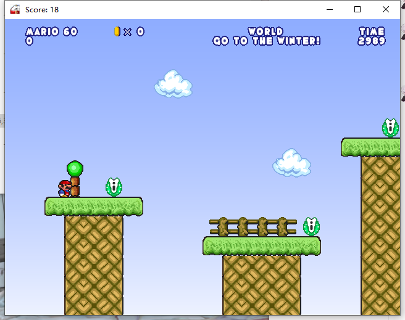The height and width of the screenshot is (320, 405).
Task: Click the 'MARIO 60' lives text
Action: pos(52,31)
